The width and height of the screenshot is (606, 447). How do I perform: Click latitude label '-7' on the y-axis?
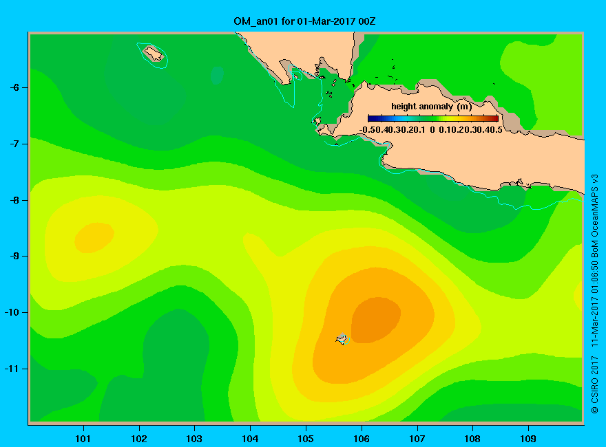point(14,144)
